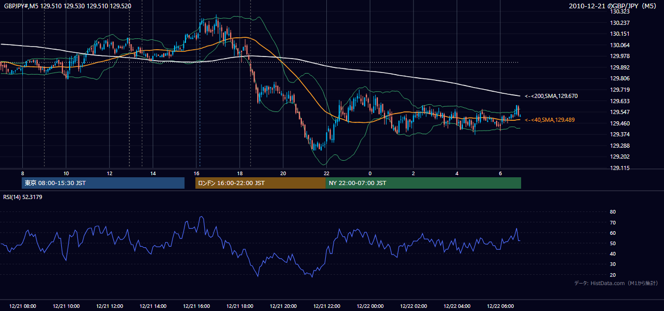The height and width of the screenshot is (311, 664).
Task: Click the 40 SMA label reading 129.489
Action: [x=550, y=120]
